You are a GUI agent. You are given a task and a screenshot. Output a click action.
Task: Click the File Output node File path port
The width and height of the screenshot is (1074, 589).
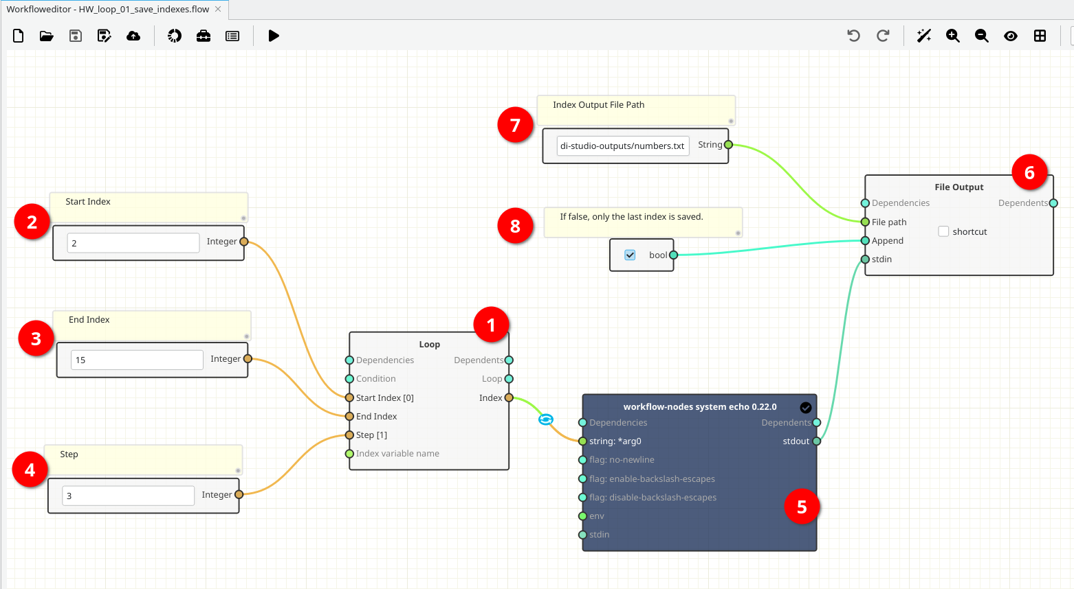865,222
